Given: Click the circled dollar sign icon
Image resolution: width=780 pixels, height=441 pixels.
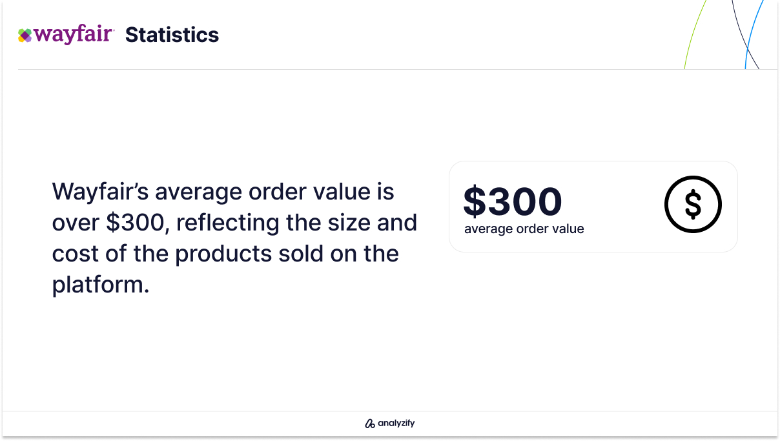Looking at the screenshot, I should pyautogui.click(x=693, y=204).
